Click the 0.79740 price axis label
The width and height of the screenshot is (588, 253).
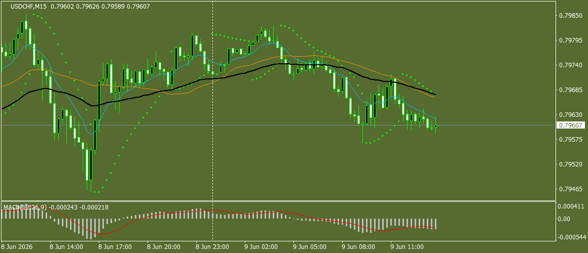[570, 65]
